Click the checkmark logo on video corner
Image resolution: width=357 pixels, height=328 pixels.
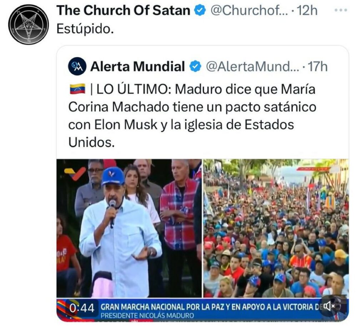[x=75, y=173]
